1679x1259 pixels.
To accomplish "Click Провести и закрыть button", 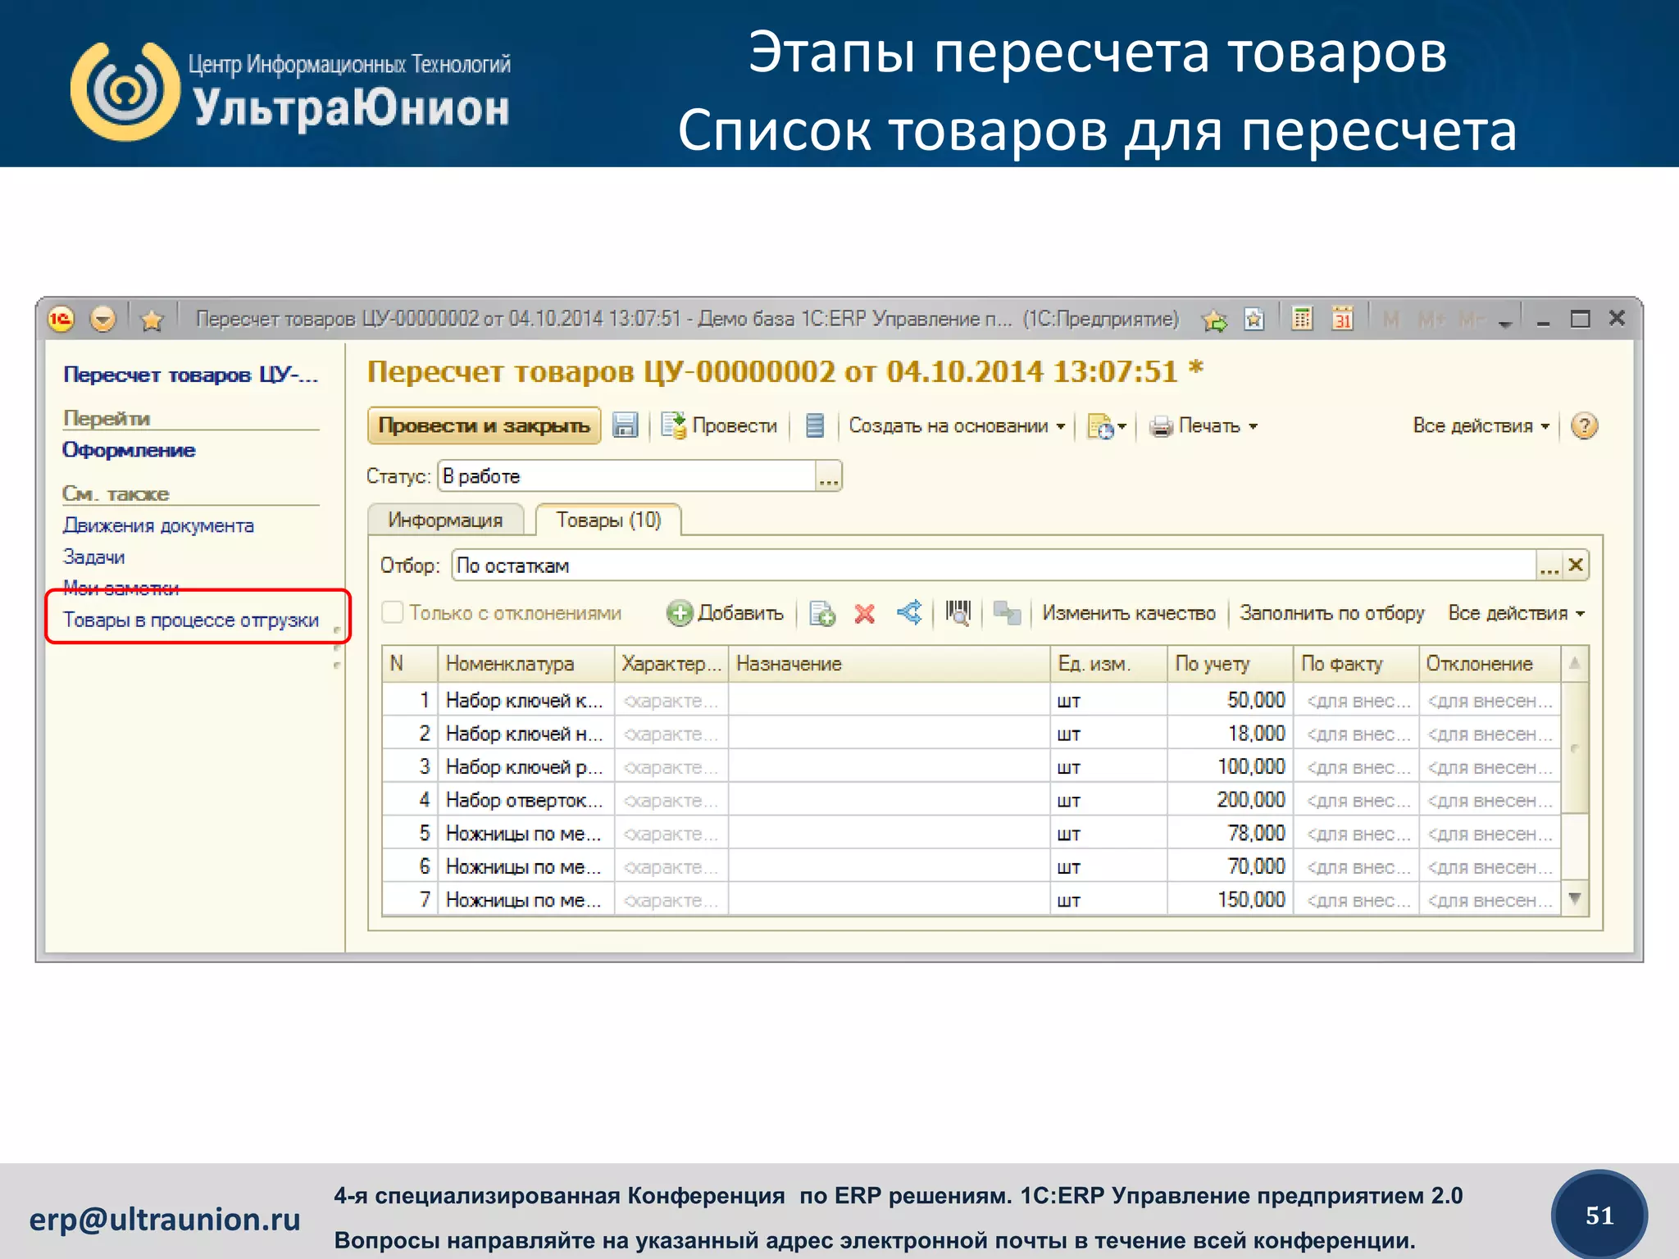I will [484, 425].
